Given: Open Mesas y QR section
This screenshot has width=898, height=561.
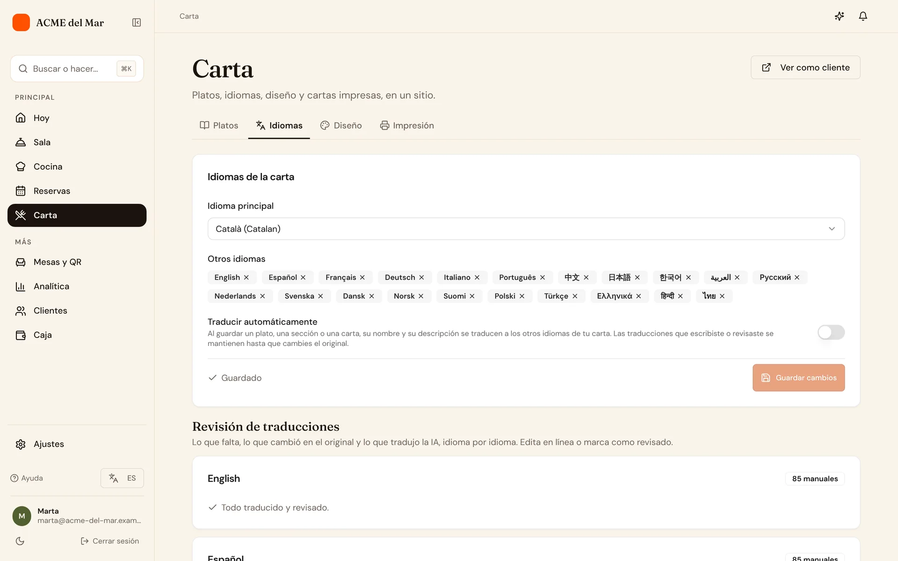Looking at the screenshot, I should 77,262.
